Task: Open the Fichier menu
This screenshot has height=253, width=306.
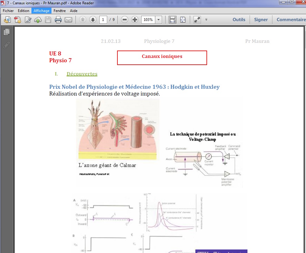Action: (x=8, y=11)
